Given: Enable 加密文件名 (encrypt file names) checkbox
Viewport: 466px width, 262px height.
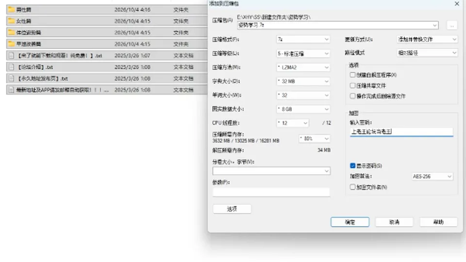Looking at the screenshot, I should pyautogui.click(x=352, y=187).
